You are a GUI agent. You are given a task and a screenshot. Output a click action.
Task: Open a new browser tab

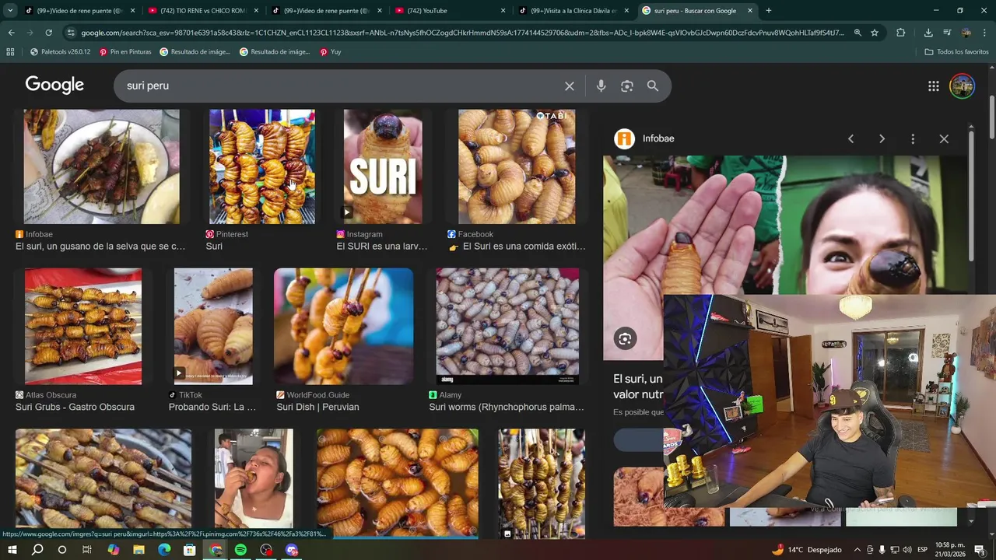769,11
